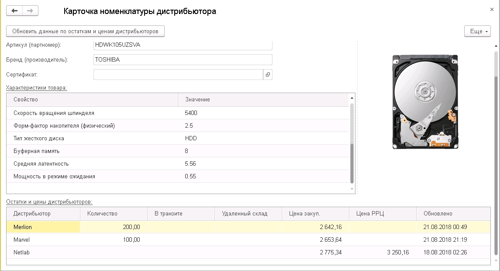Click the Артикул field with HDWK105UZSVA
The height and width of the screenshot is (271, 500).
click(183, 45)
